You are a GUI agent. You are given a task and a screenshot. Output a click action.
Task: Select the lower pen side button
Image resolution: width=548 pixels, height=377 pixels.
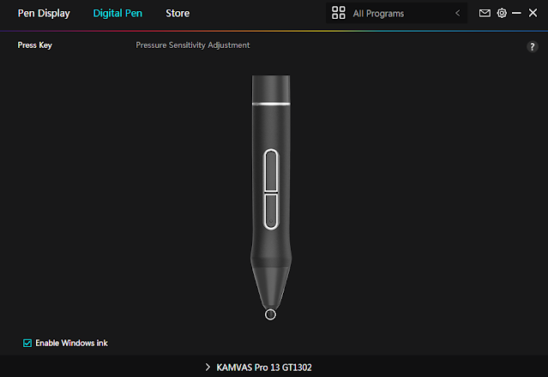271,211
